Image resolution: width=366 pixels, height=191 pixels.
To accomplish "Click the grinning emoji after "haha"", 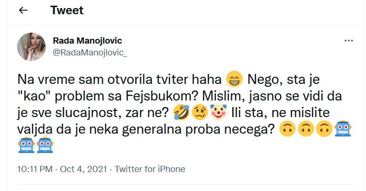I will tap(233, 78).
